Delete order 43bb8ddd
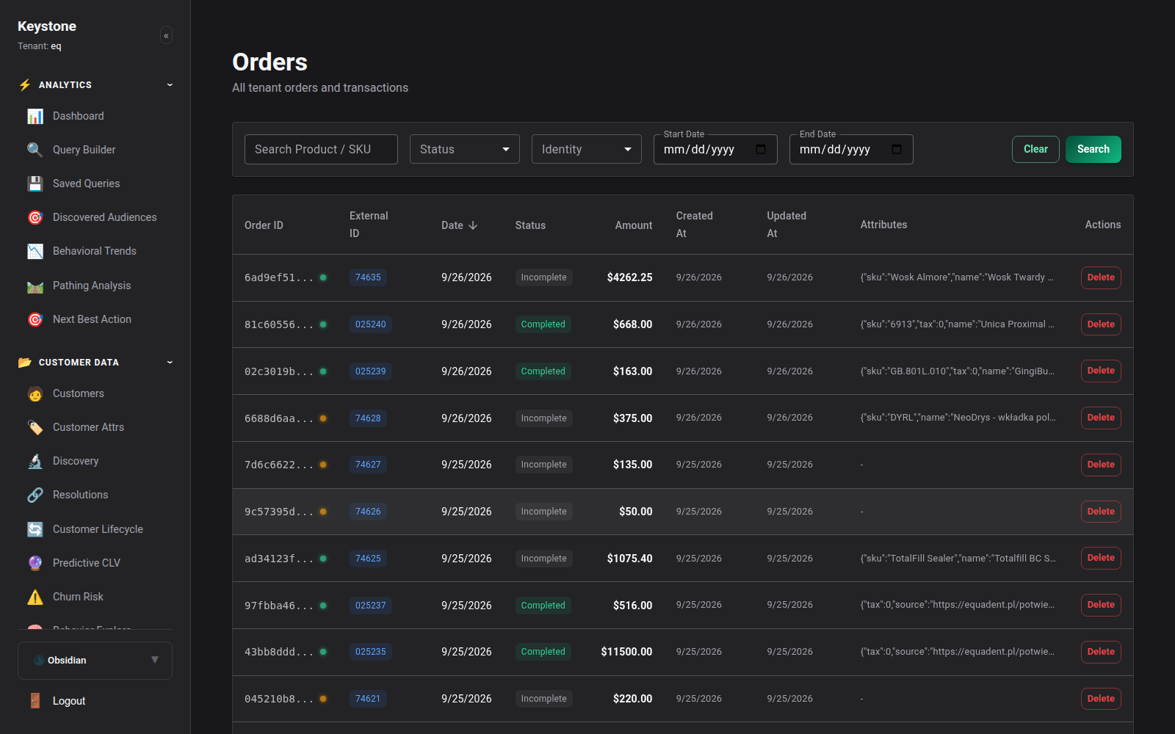Screen dimensions: 1175x734 [1101, 652]
